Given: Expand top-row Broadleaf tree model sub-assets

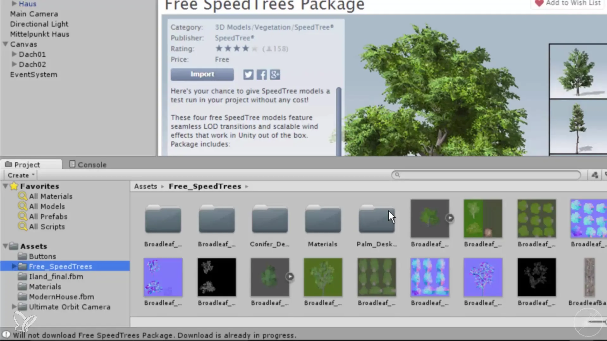Looking at the screenshot, I should coord(450,218).
